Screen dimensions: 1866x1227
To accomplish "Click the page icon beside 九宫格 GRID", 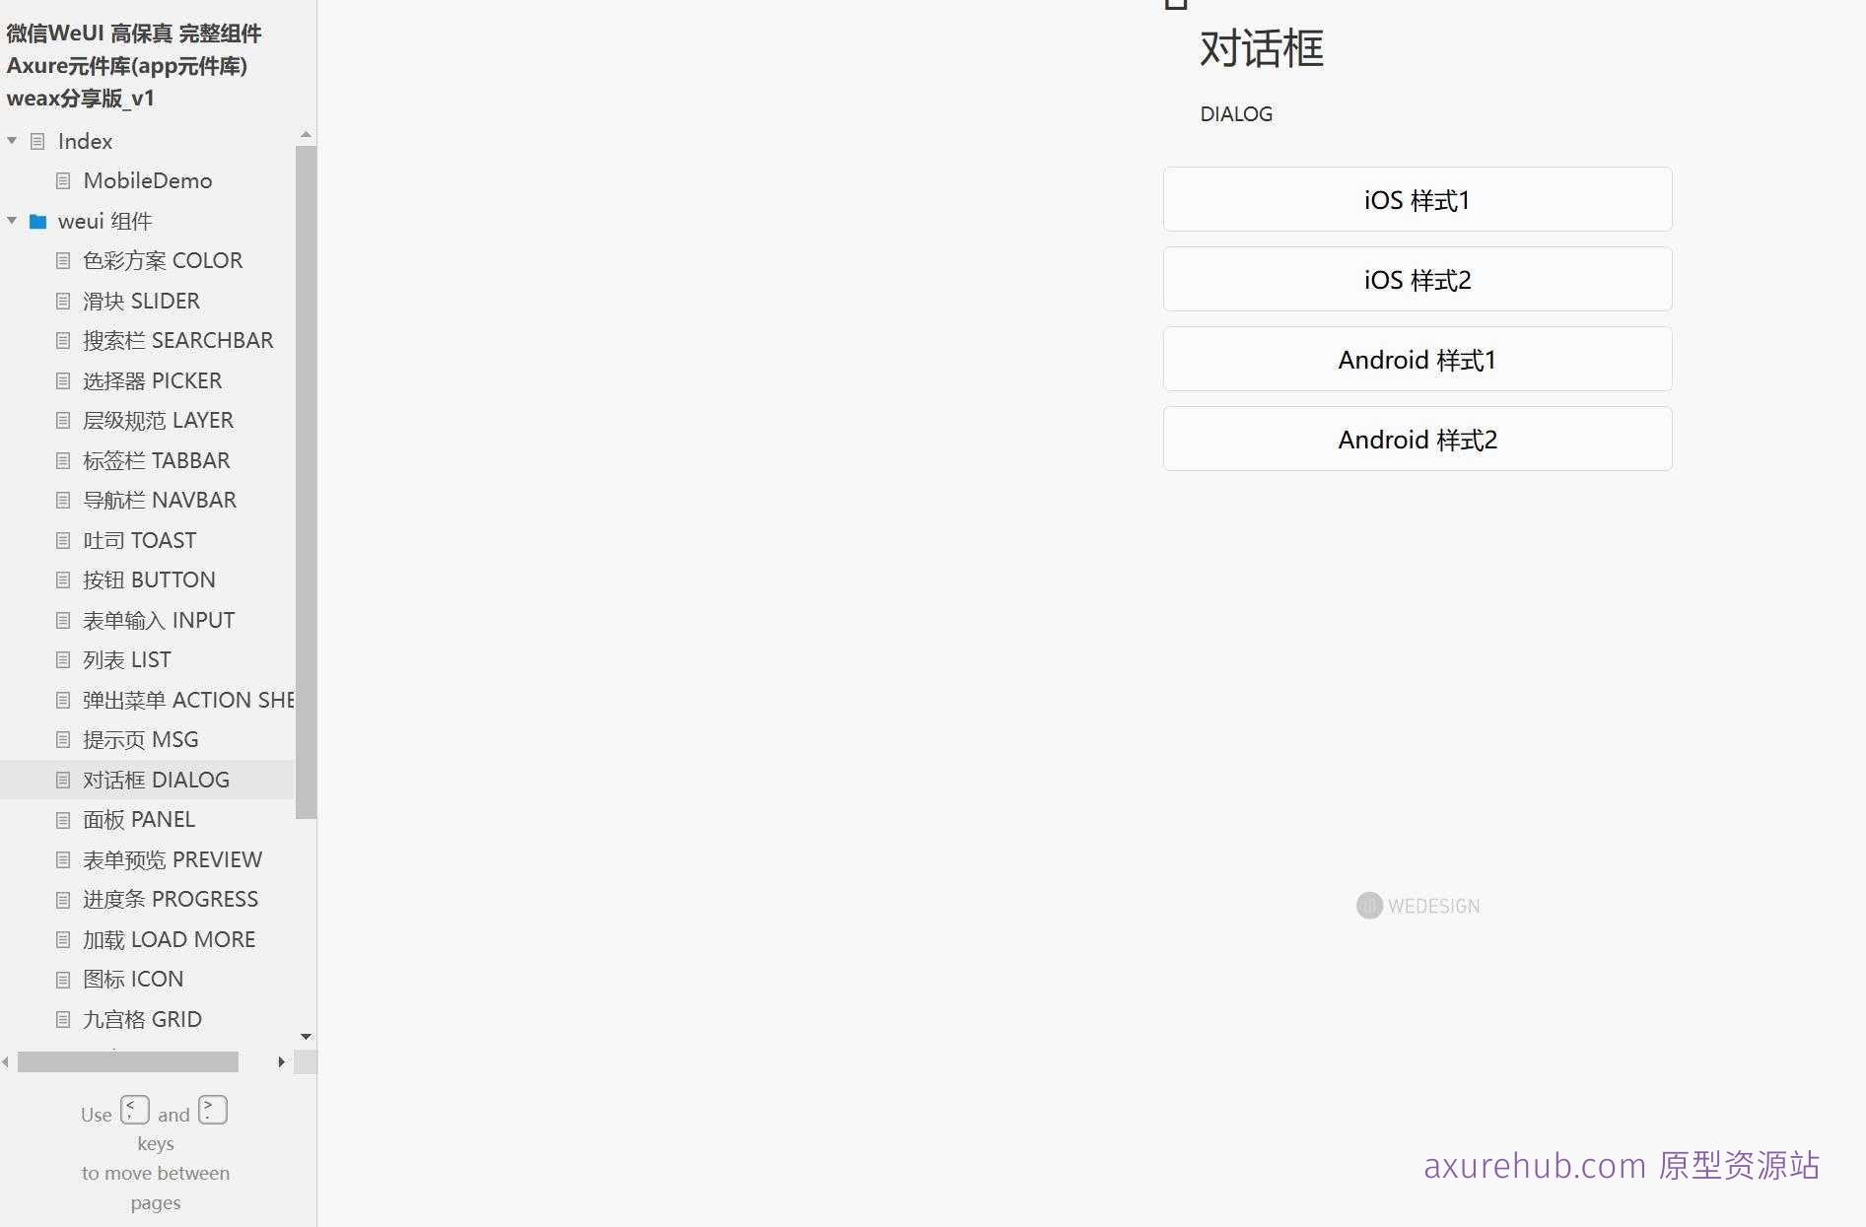I will tap(63, 1019).
